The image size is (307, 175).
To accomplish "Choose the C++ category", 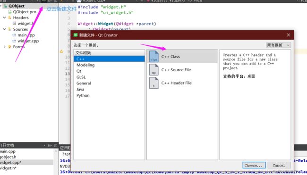I will [109, 59].
